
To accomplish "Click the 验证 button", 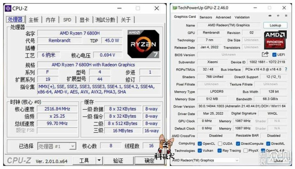I will (118, 161).
